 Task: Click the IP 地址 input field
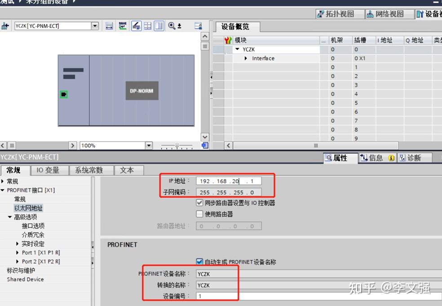click(229, 181)
